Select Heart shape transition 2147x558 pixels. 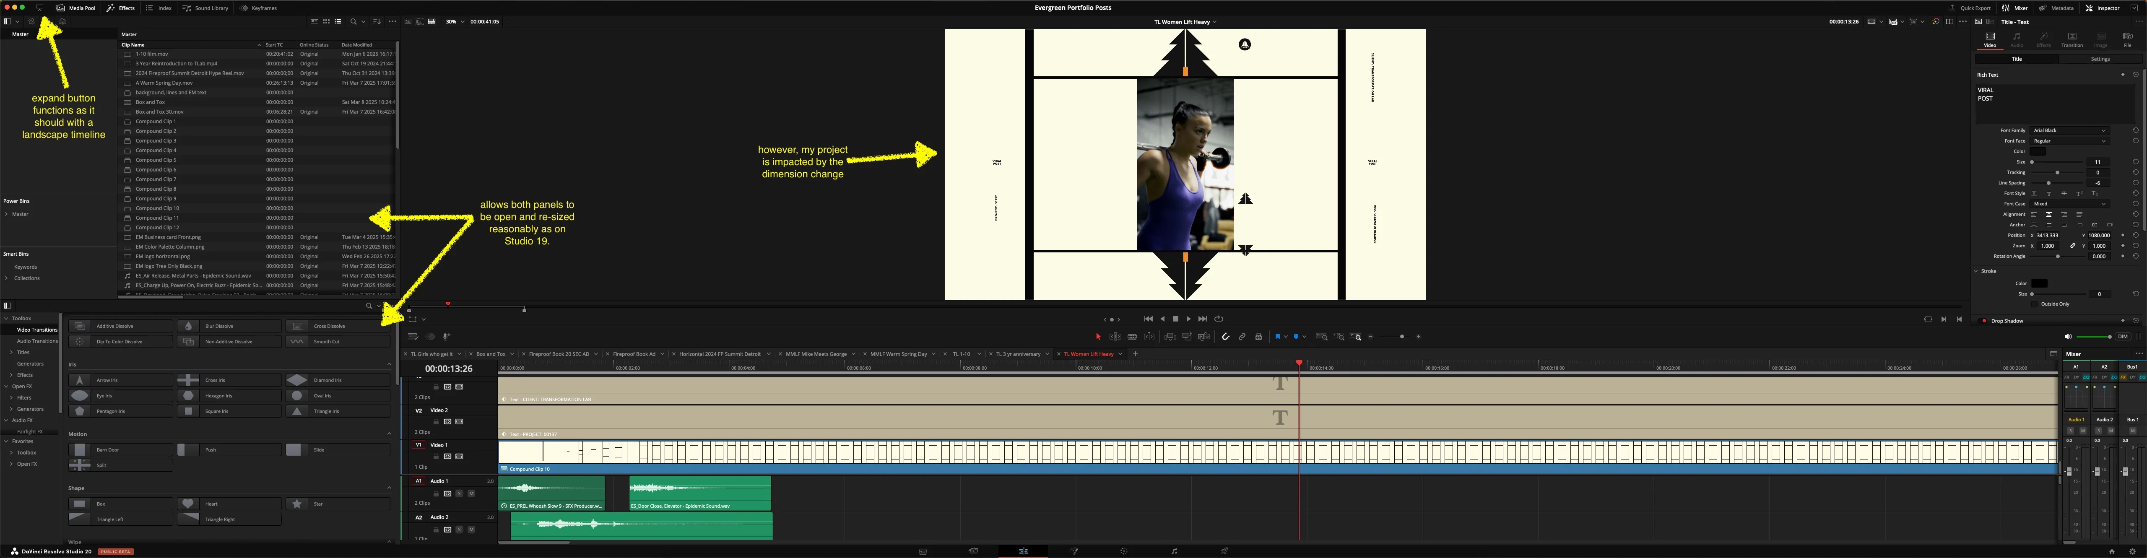pyautogui.click(x=229, y=504)
